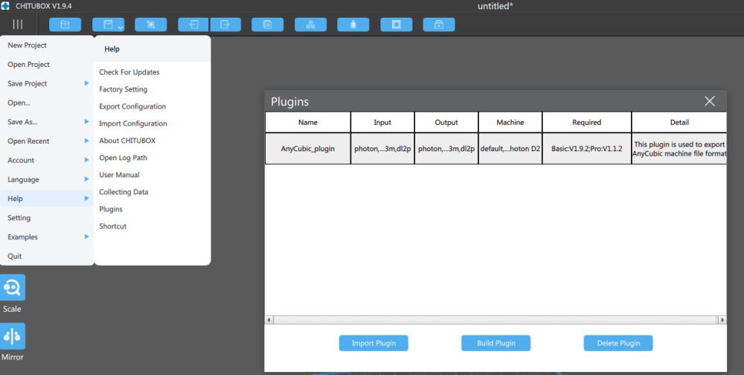744x375 pixels.
Task: Click the horizontal scrollbar track in Plugins
Action: pos(496,320)
